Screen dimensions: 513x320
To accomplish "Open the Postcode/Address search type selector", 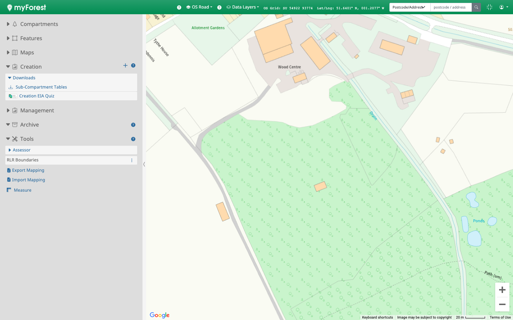I will click(x=410, y=7).
